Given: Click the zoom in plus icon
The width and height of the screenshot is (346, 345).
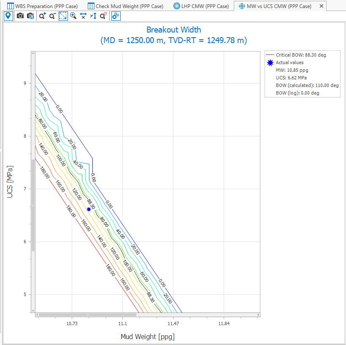Looking at the screenshot, I should pos(42,16).
